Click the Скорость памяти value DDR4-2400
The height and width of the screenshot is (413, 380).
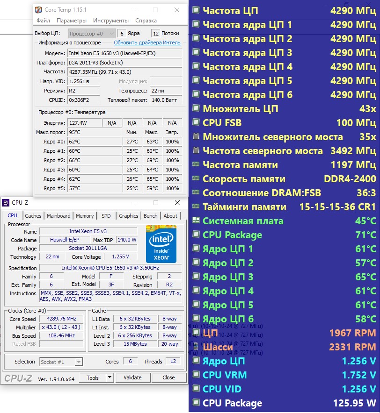[x=350, y=178]
